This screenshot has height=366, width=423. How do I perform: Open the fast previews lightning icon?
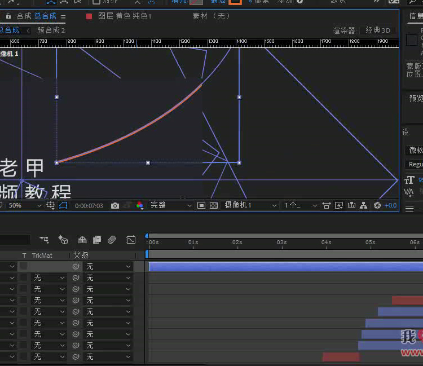[339, 205]
